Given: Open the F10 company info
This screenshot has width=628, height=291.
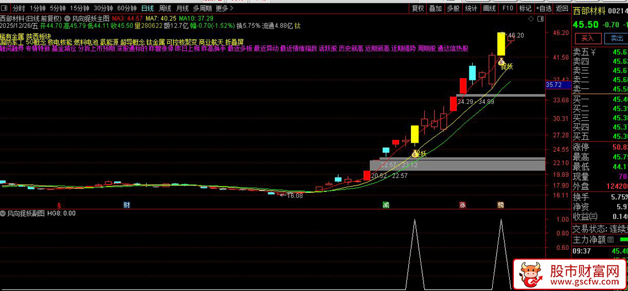Looking at the screenshot, I should tap(508, 8).
